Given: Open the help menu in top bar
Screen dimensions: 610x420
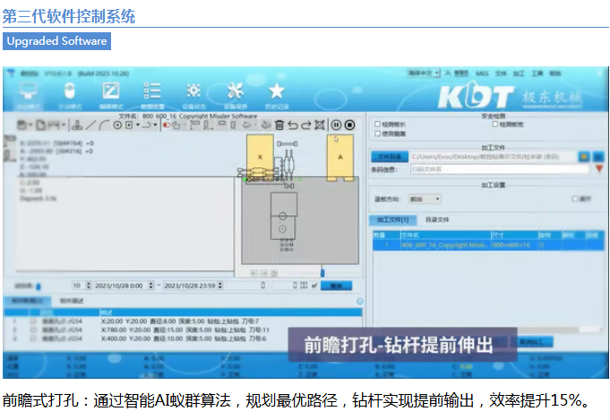Looking at the screenshot, I should click(x=555, y=73).
